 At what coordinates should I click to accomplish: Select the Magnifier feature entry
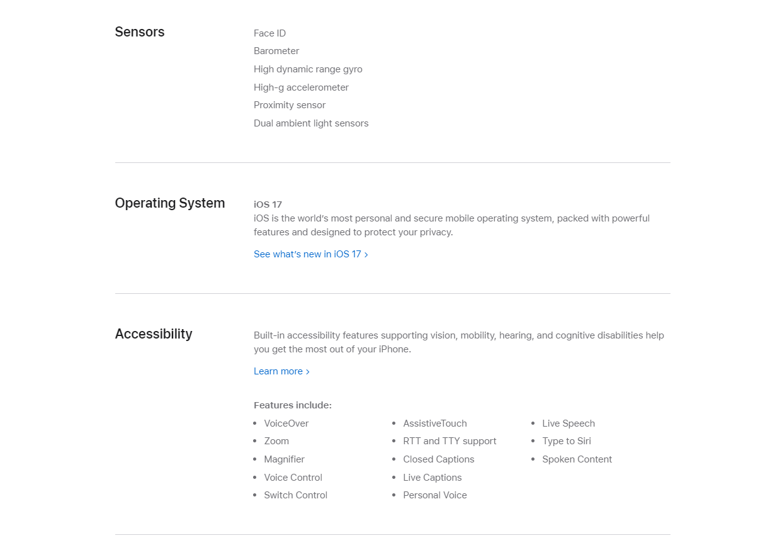tap(285, 459)
